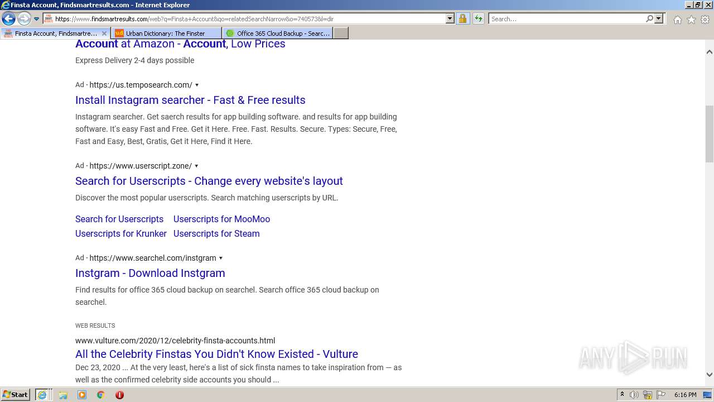Open the Home icon
This screenshot has width=714, height=402.
click(x=677, y=20)
